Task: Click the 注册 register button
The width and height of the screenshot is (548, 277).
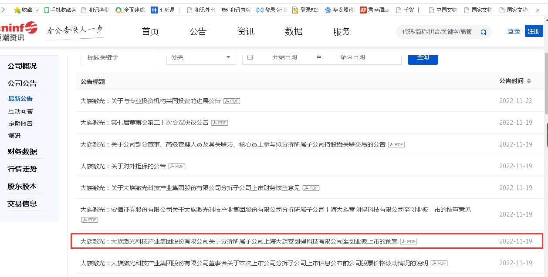Action: [534, 31]
